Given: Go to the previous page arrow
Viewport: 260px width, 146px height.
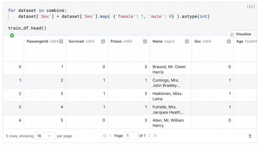Looking at the screenshot, I should [110, 136].
